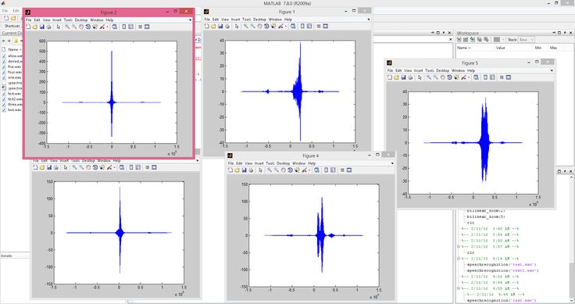Select the Zoom Out tool in Figure 2

tap(74, 27)
